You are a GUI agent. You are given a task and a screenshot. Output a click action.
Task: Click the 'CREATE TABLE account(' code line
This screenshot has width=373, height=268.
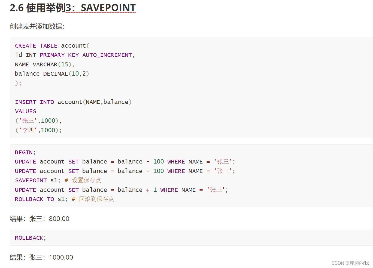[x=52, y=46]
